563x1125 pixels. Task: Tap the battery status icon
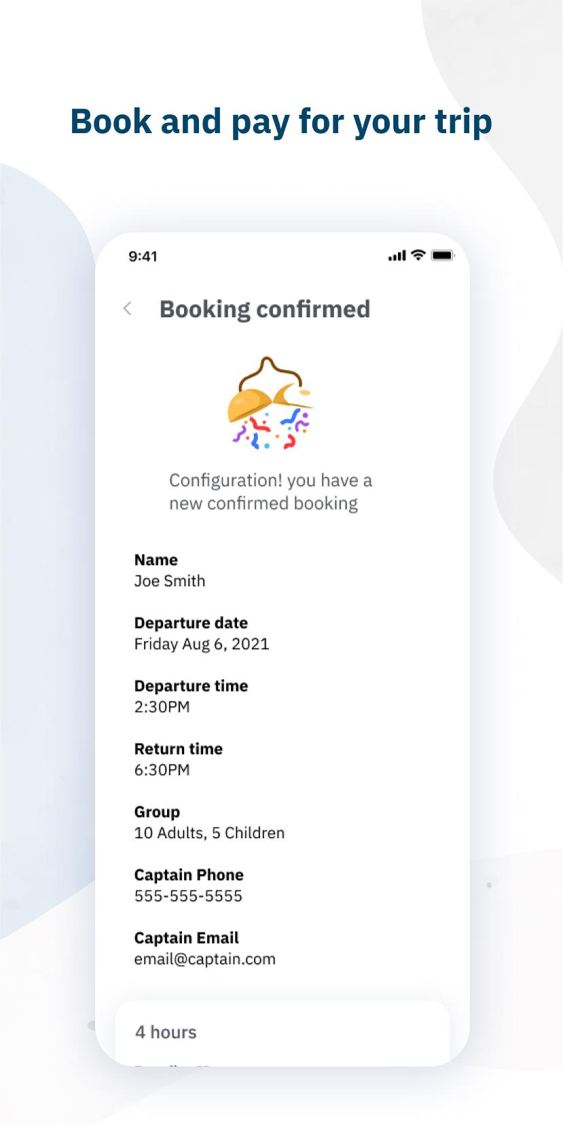(442, 255)
